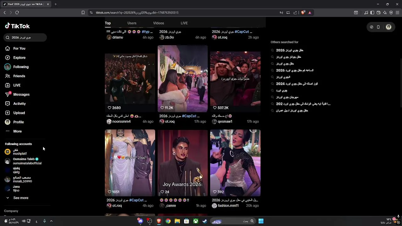This screenshot has height=226, width=402.
Task: Select suggested search 'مهرجان جوي اوردز'
Action: coord(287,97)
